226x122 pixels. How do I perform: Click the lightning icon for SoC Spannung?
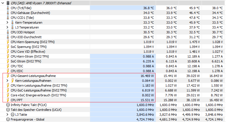[8, 47]
